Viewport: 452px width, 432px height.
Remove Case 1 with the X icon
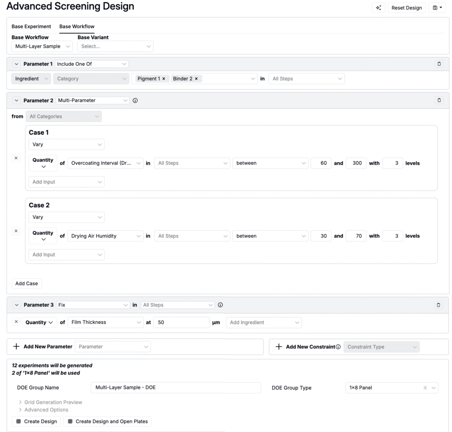pos(17,158)
